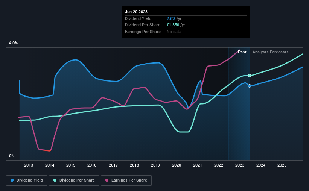Click the 2016 x-axis label
This screenshot has height=191, width=309.
point(92,165)
